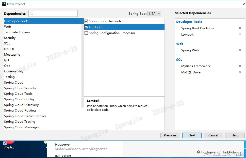Select the NoSQL category

[x=43, y=49]
